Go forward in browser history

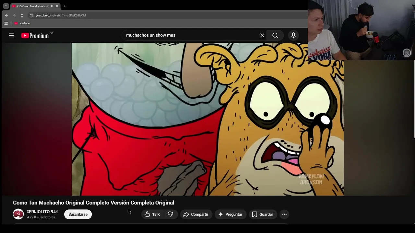click(14, 15)
